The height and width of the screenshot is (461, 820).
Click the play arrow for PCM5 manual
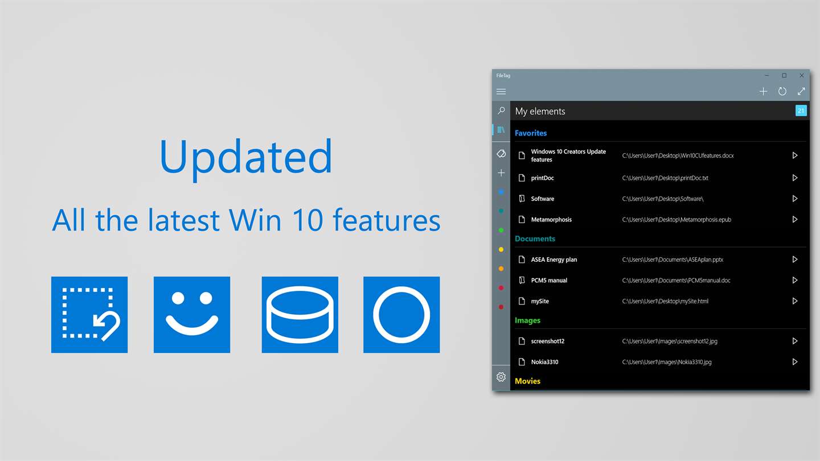[795, 280]
